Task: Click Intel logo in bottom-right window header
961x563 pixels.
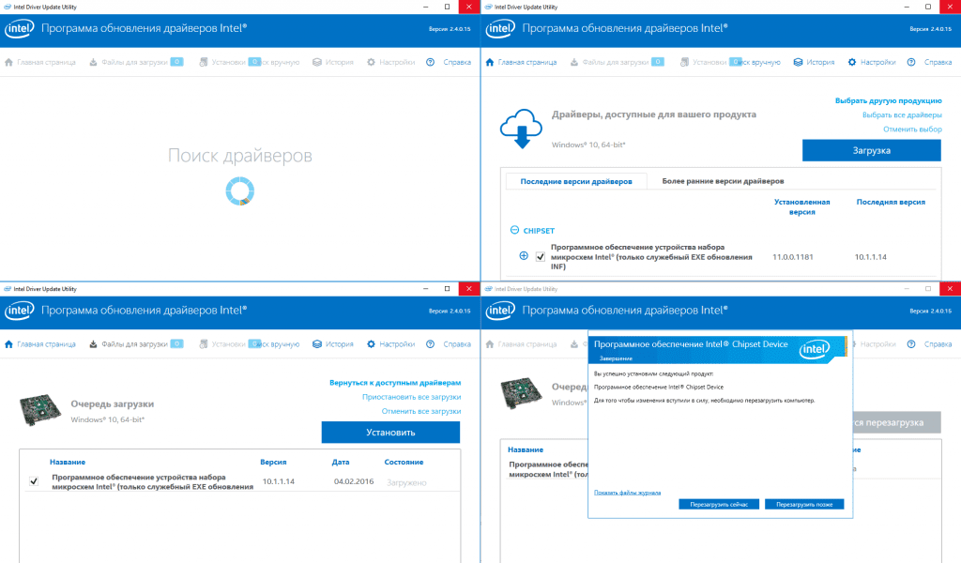Action: point(501,310)
